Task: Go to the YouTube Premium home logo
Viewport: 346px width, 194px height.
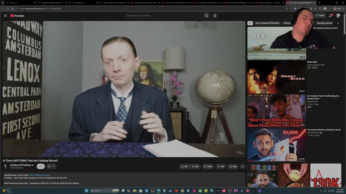Action: 17,16
